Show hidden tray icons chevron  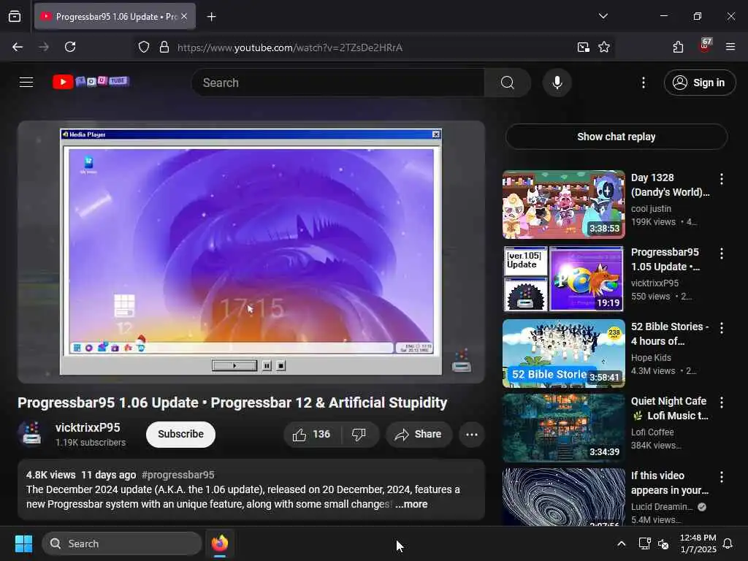click(x=621, y=543)
